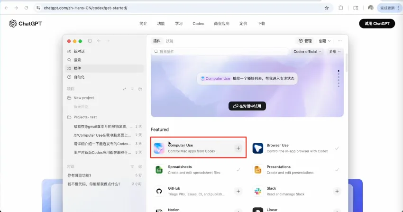The image size is (403, 212).
Task: Open the three-dot more options menu
Action: point(340,41)
